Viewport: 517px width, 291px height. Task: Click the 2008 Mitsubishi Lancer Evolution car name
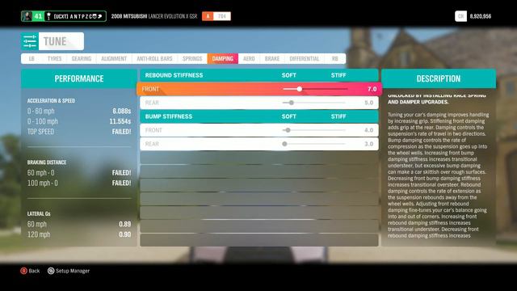coord(154,16)
